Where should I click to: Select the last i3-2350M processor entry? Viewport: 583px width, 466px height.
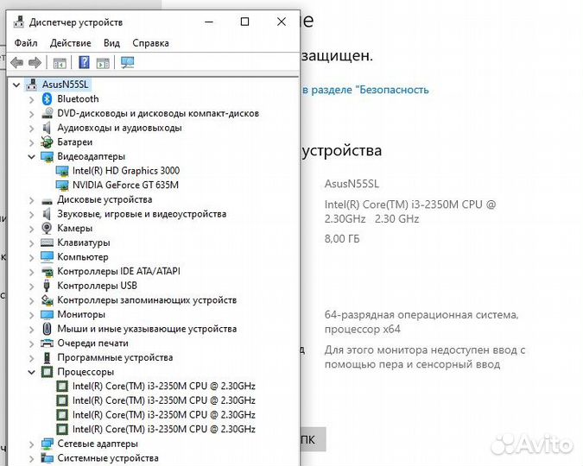point(164,429)
